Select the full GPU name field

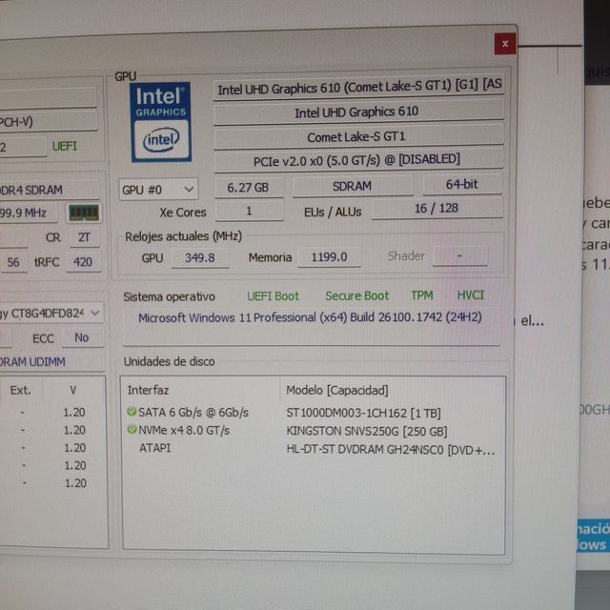(358, 87)
